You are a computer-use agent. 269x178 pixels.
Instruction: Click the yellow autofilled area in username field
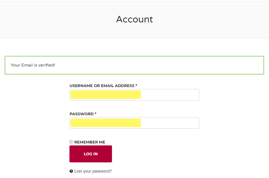(x=106, y=95)
